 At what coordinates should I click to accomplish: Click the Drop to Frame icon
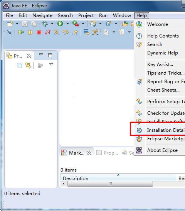[x=86, y=32]
